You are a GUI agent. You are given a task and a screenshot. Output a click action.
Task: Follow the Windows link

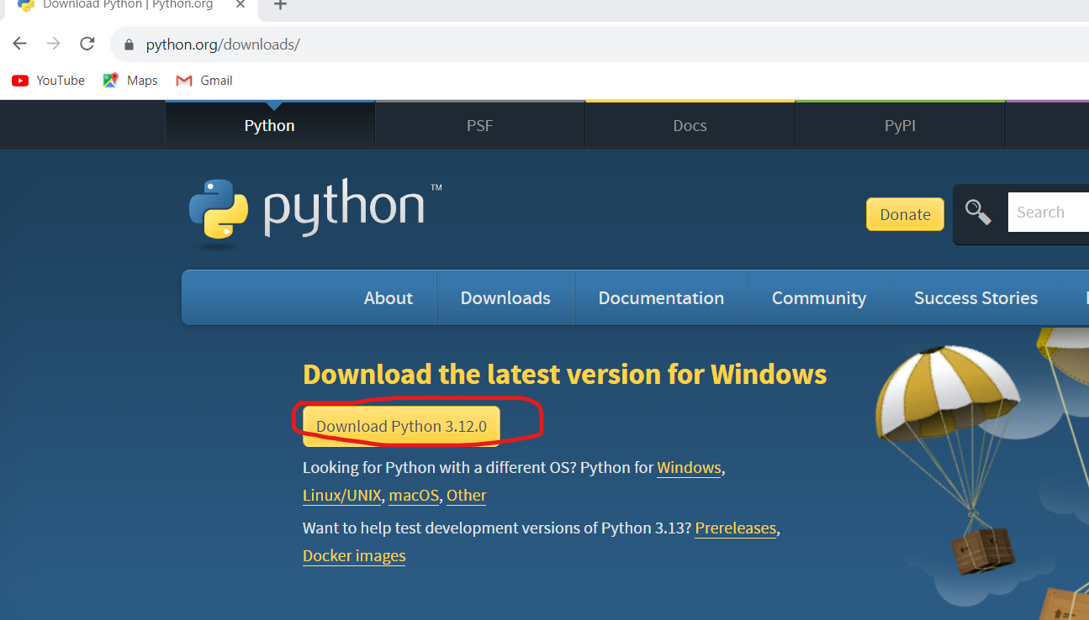click(689, 468)
